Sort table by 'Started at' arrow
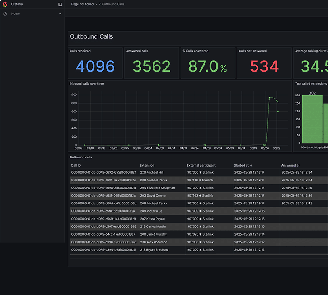Screen dimensions: 328x295 tap(251, 165)
